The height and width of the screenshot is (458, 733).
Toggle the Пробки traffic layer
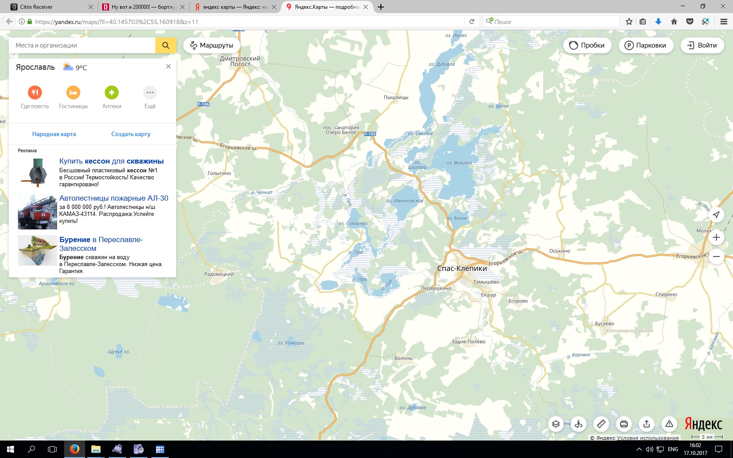[x=587, y=45]
